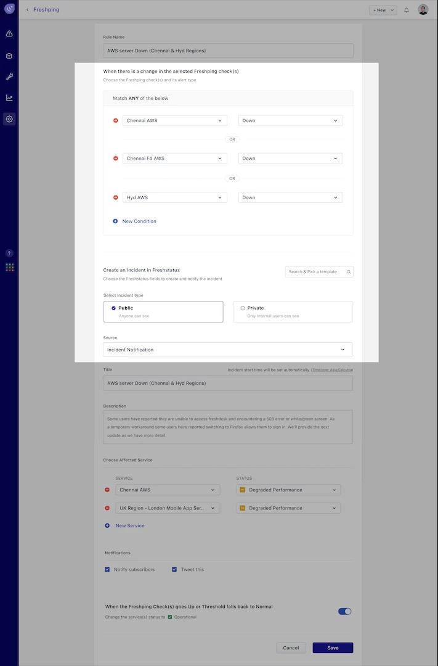Open status dropdown for UK Region service
The image size is (438, 666).
[288, 508]
